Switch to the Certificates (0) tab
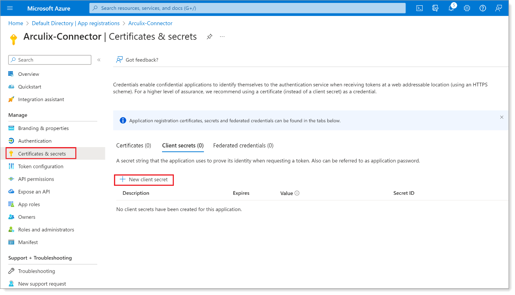515x295 pixels. coord(134,145)
